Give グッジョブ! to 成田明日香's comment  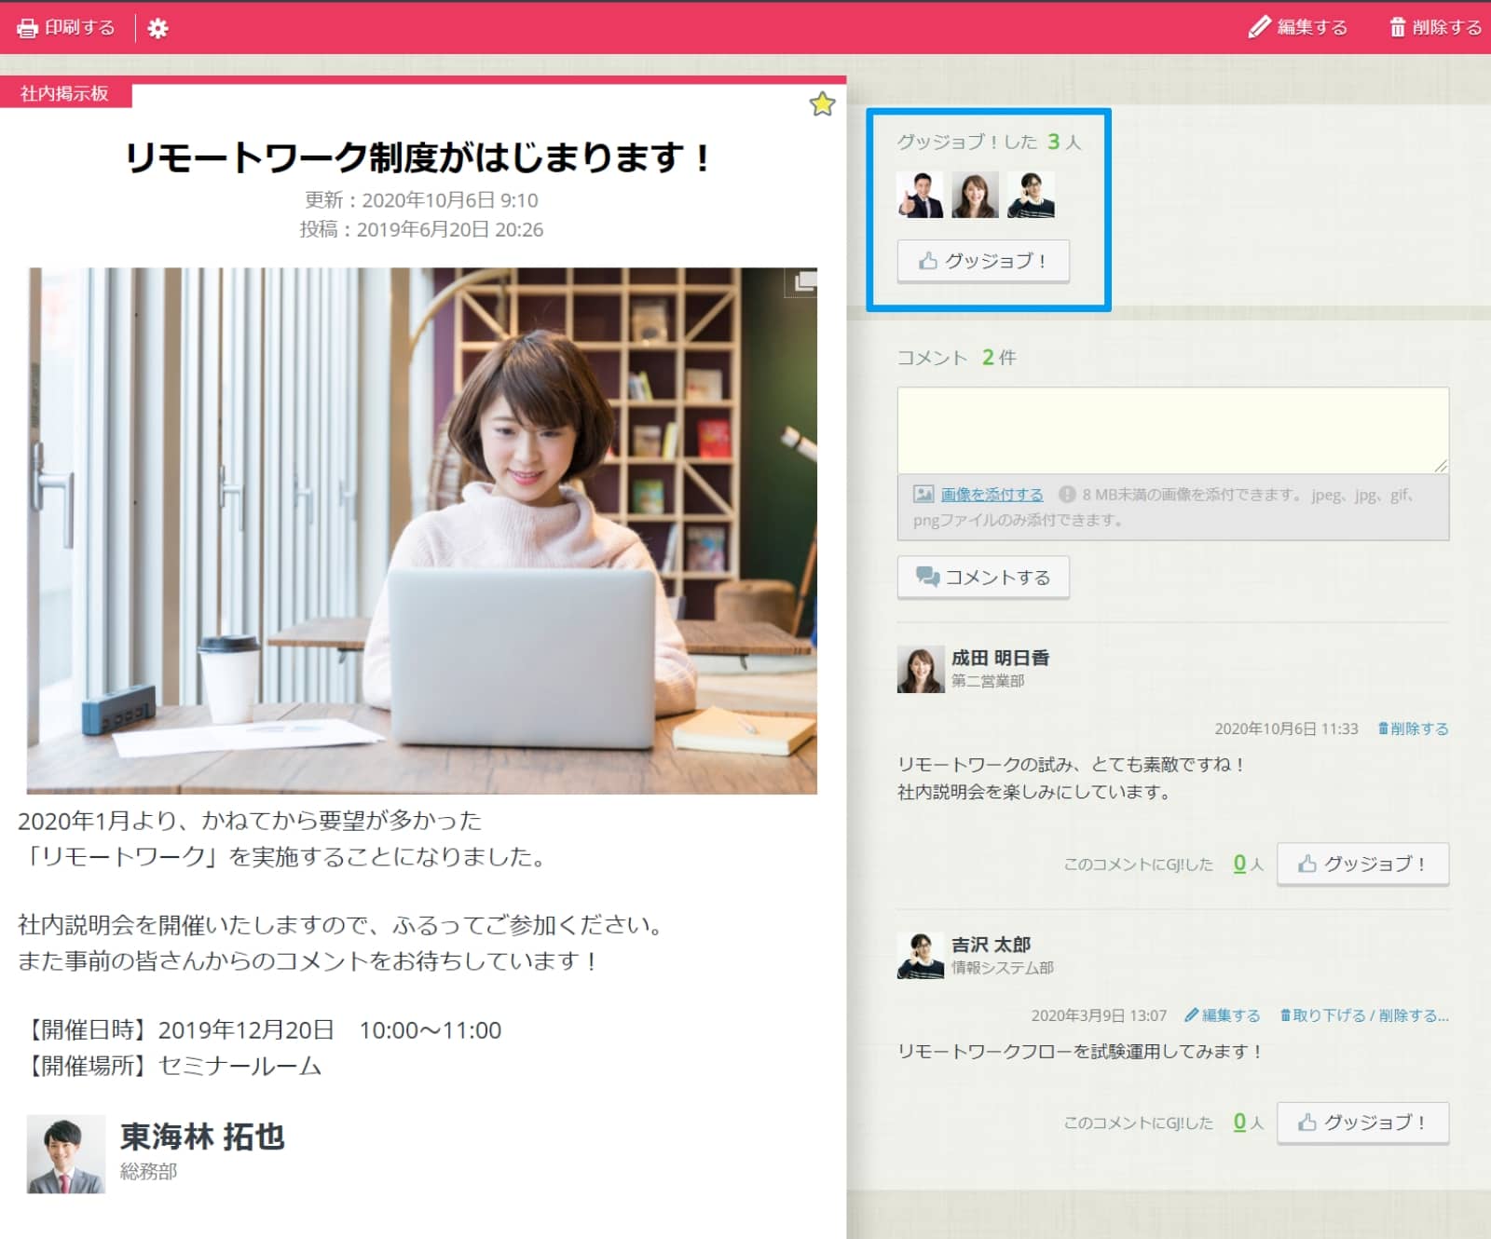point(1361,865)
